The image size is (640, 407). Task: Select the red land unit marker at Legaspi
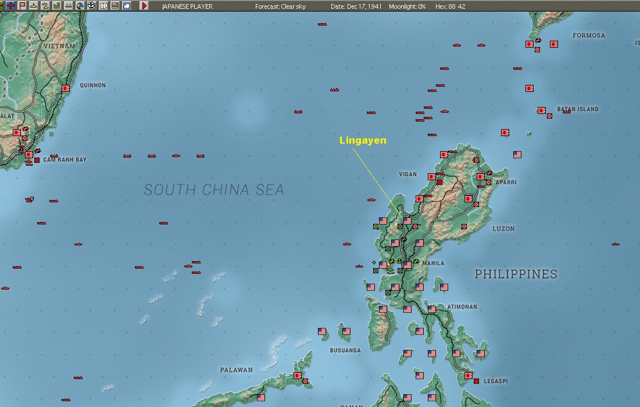tap(476, 381)
